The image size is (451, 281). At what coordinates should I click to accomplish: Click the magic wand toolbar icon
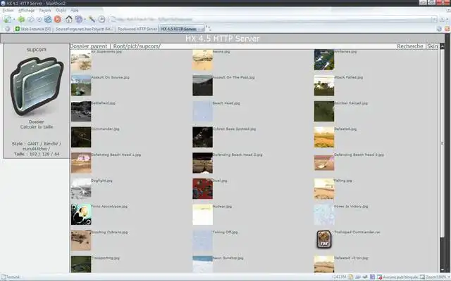[x=92, y=19]
